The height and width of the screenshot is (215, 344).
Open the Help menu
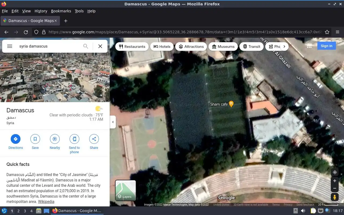click(x=91, y=11)
